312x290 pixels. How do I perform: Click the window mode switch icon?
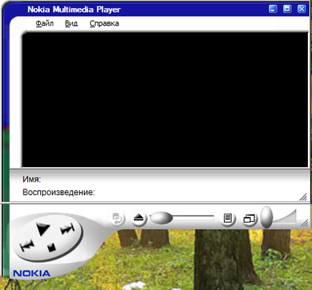click(249, 219)
